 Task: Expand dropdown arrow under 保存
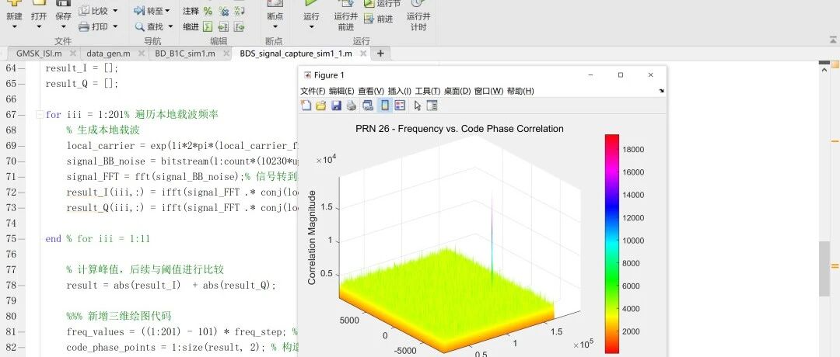[x=63, y=27]
